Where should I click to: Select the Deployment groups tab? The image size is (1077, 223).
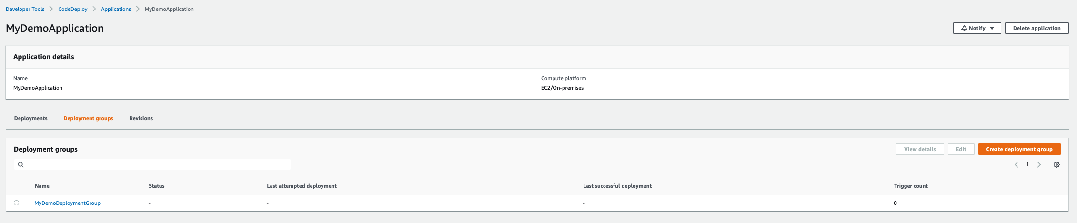pos(88,119)
